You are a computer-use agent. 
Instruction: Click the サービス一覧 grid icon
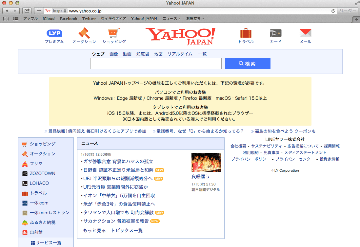click(33, 243)
